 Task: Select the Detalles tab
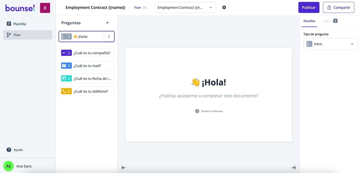tap(309, 21)
